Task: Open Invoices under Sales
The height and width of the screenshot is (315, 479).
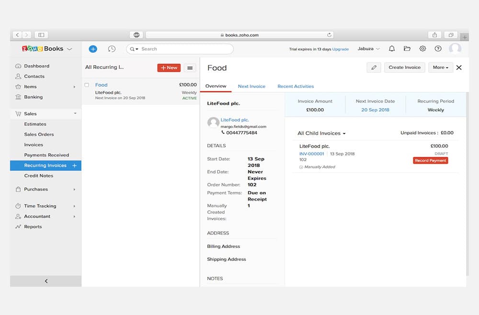Action: click(34, 145)
